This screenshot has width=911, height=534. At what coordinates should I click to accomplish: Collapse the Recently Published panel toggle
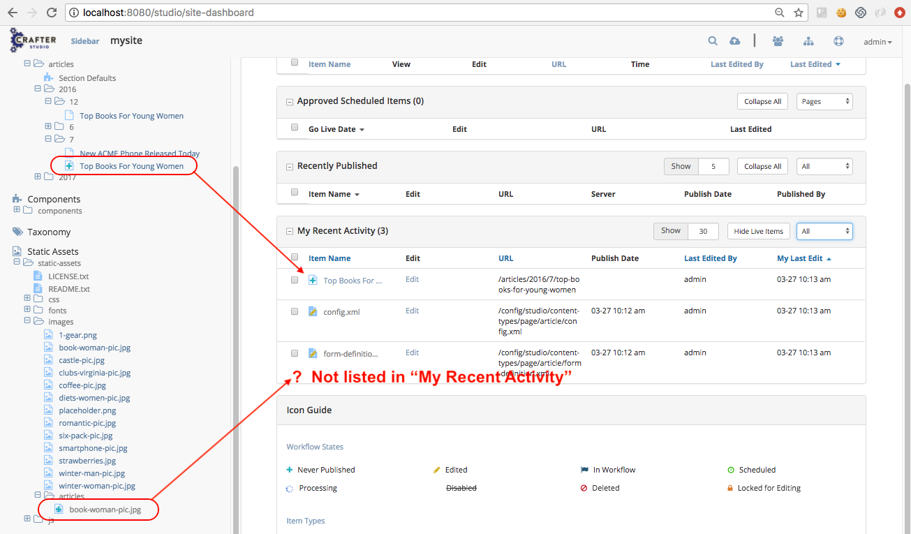tap(290, 167)
